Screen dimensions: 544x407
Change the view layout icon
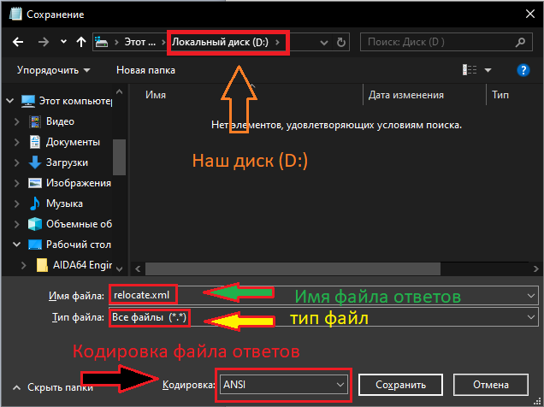click(x=470, y=70)
